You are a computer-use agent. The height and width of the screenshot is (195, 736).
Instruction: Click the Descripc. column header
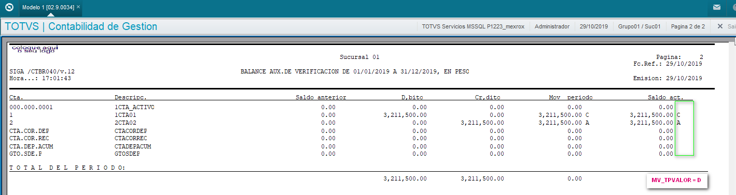pyautogui.click(x=131, y=97)
